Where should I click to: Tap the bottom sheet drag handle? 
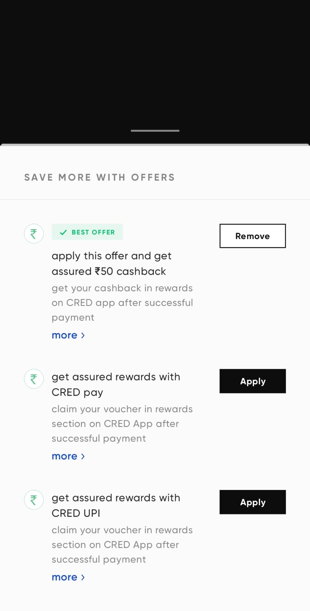coord(155,131)
